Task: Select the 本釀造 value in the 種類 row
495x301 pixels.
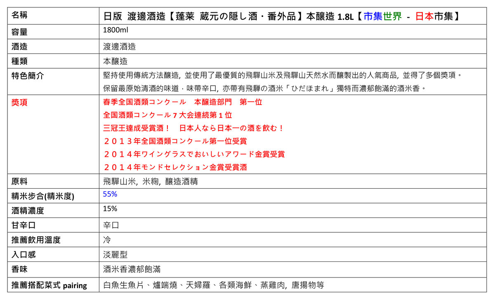Action: coord(115,61)
